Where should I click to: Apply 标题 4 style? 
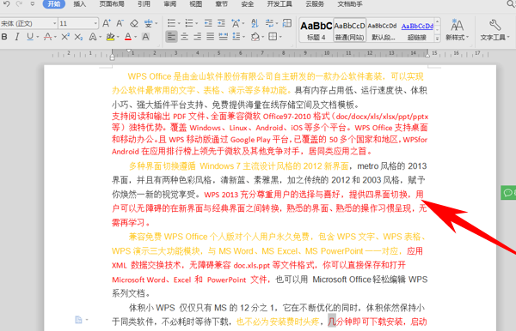click(316, 30)
